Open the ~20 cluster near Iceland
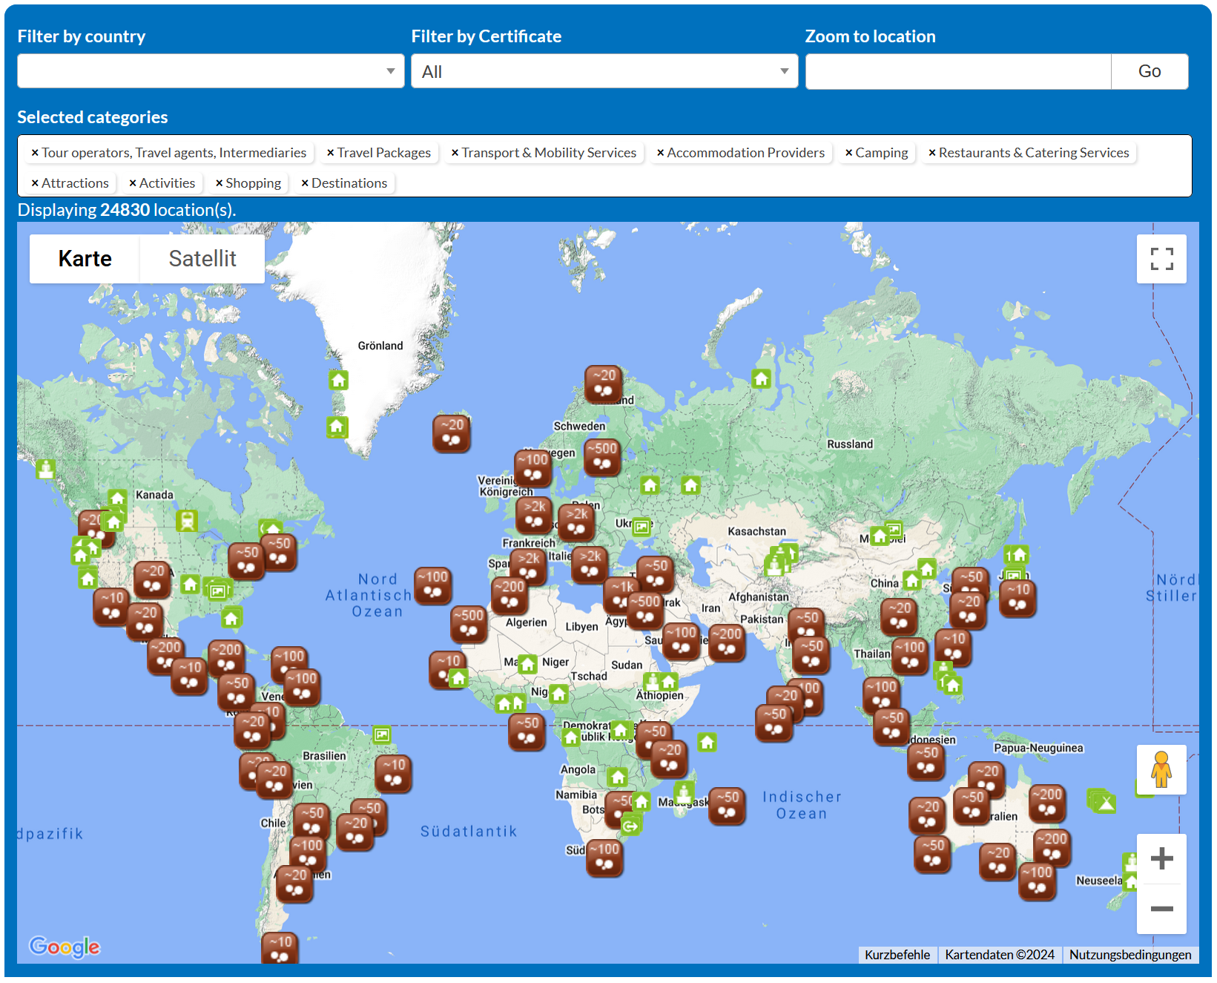 click(x=452, y=433)
